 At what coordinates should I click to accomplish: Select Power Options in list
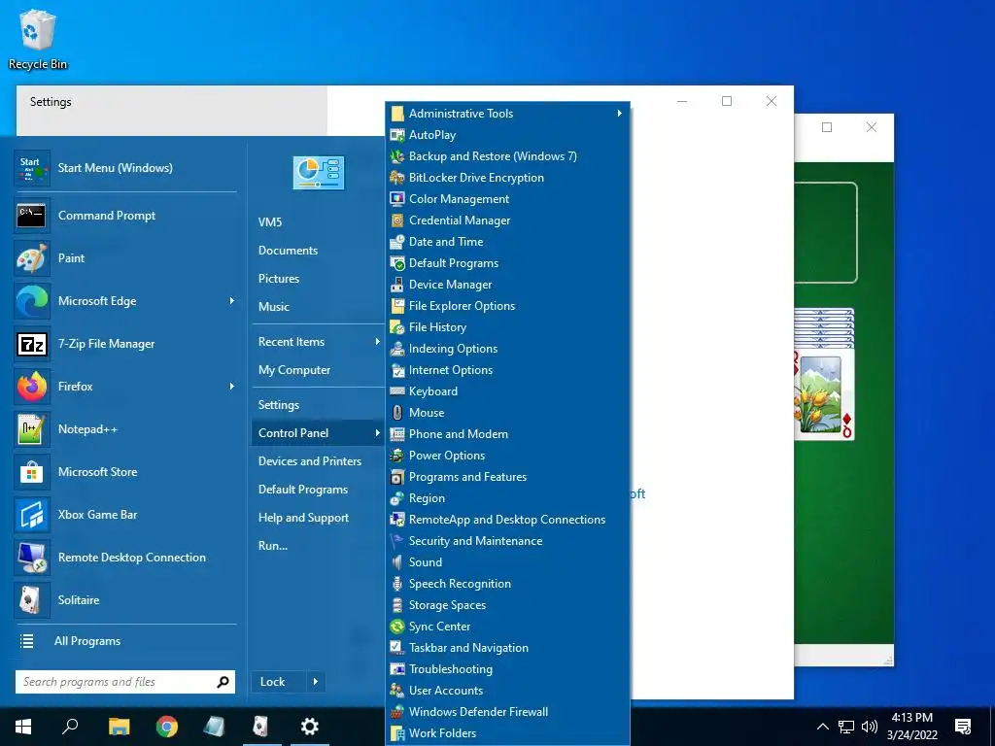tap(447, 456)
